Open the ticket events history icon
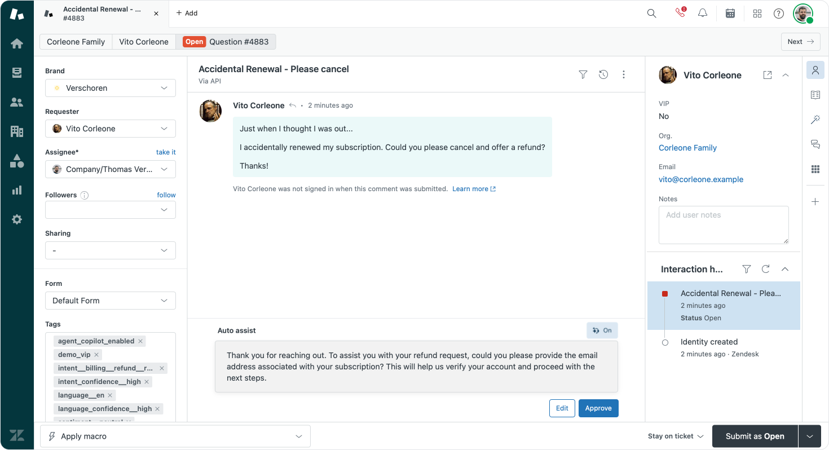Image resolution: width=829 pixels, height=450 pixels. tap(603, 74)
